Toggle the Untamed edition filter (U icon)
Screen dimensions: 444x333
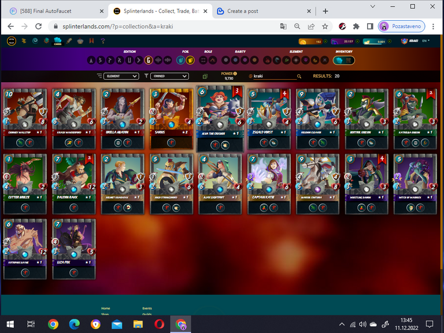129,60
